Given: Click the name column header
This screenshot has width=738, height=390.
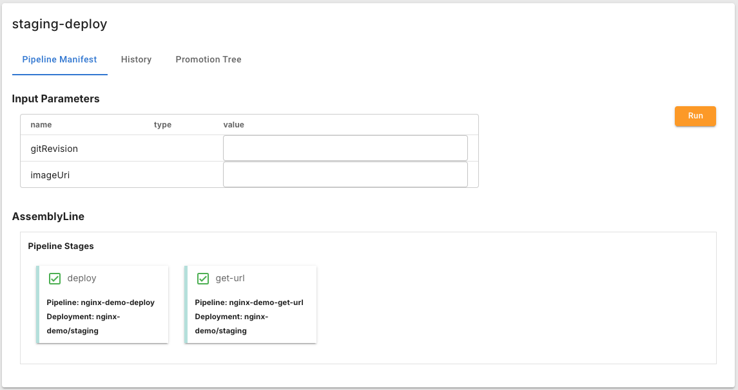Looking at the screenshot, I should click(x=41, y=125).
